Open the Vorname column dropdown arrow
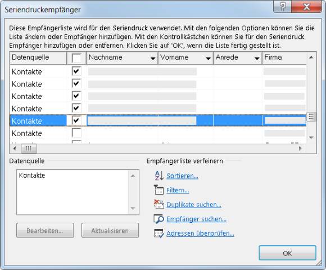Image resolution: width=326 pixels, height=270 pixels. click(x=208, y=58)
